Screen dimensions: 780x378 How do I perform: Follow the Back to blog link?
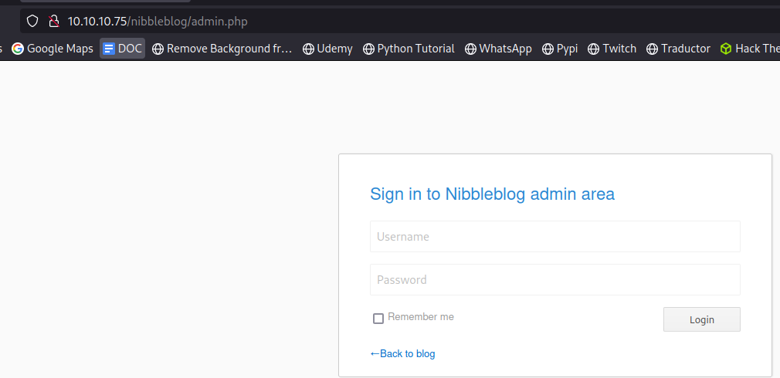pyautogui.click(x=402, y=353)
